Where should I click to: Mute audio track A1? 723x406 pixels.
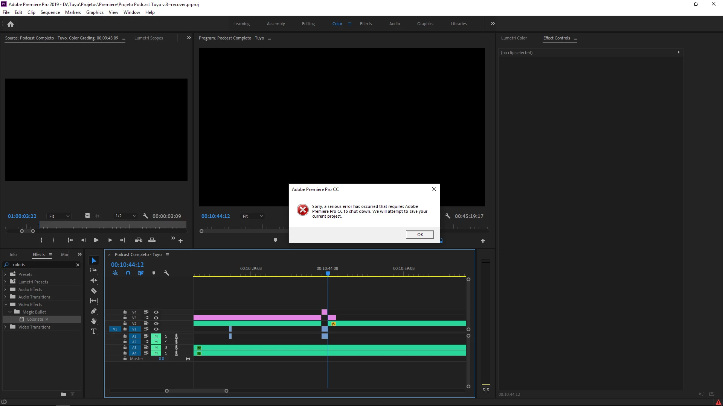(156, 336)
